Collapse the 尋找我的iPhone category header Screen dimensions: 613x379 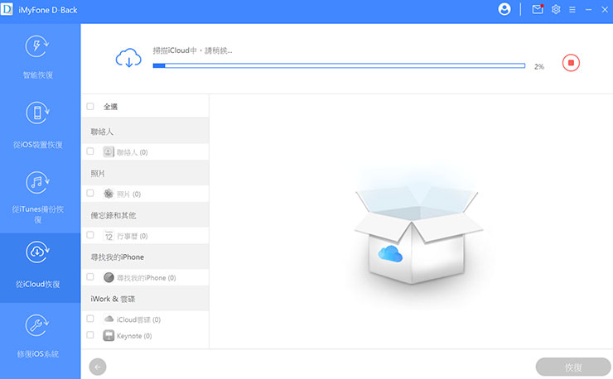[145, 257]
